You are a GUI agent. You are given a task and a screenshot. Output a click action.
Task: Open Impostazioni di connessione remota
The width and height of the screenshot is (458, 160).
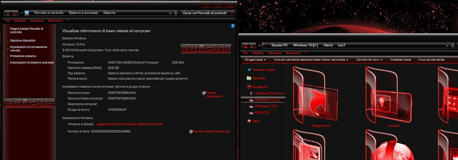[x=29, y=48]
